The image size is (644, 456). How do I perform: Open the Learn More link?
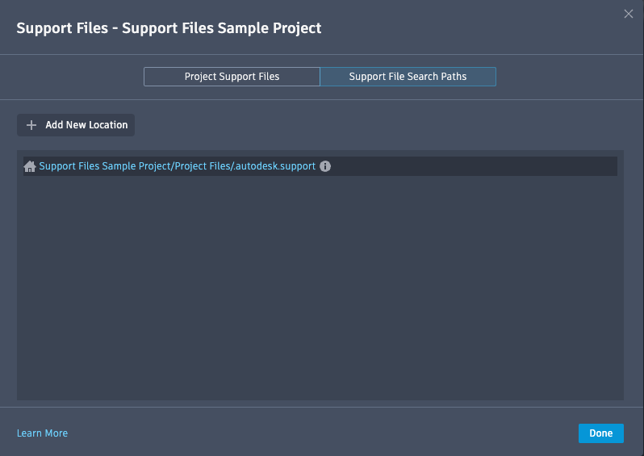point(42,433)
